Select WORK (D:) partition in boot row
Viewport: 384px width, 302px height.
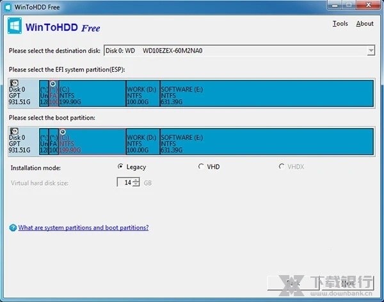tap(143, 141)
